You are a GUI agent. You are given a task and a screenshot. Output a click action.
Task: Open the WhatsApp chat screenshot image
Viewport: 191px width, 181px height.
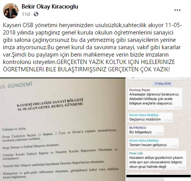coord(158,126)
